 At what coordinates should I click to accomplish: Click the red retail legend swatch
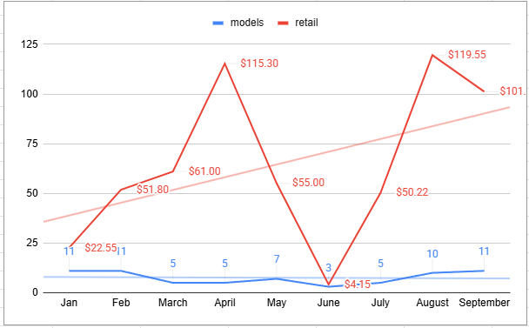(x=283, y=23)
